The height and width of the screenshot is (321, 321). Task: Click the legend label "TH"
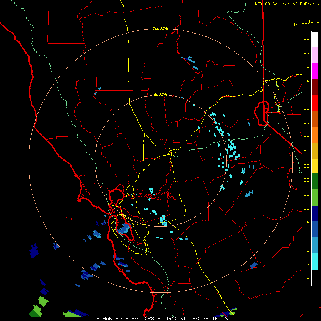tap(306, 278)
